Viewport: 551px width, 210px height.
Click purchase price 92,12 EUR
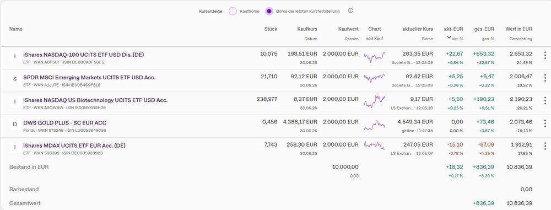pos(304,76)
